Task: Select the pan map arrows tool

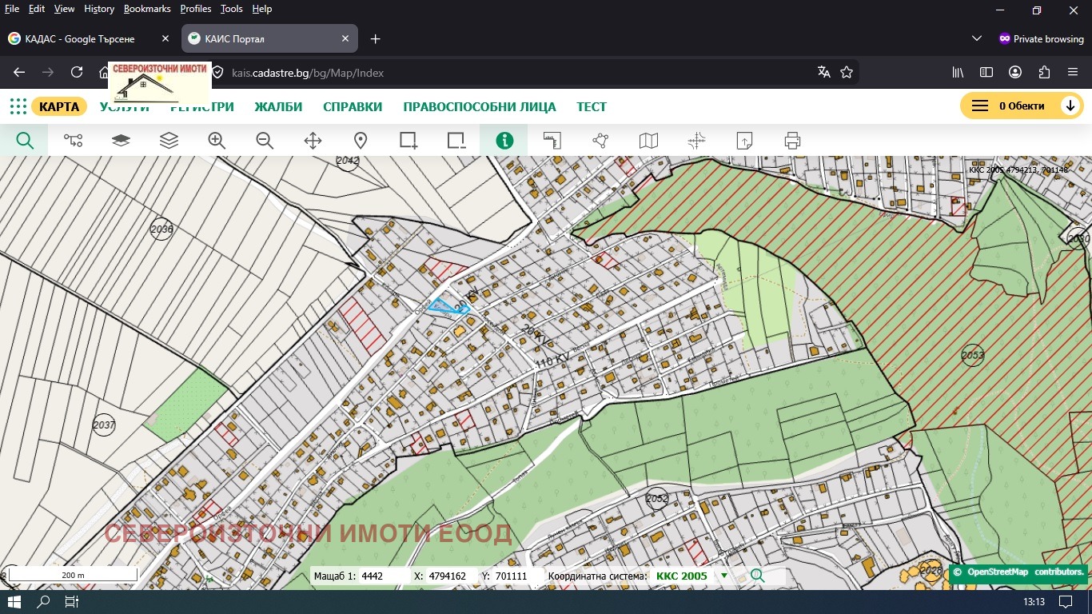Action: click(313, 141)
